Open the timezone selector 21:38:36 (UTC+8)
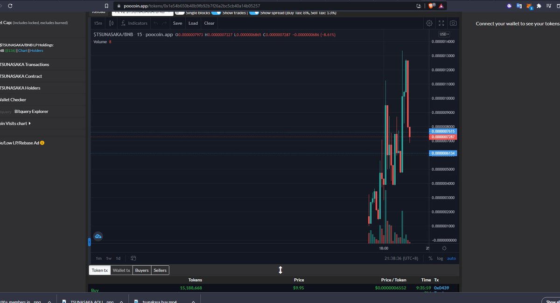Screen dimensions: 560x303 click(x=401, y=258)
